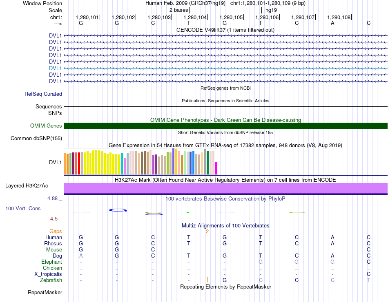Image resolution: width=388 pixels, height=302 pixels.
Task: Select the Elephant alignment row label
Action: tap(51, 262)
